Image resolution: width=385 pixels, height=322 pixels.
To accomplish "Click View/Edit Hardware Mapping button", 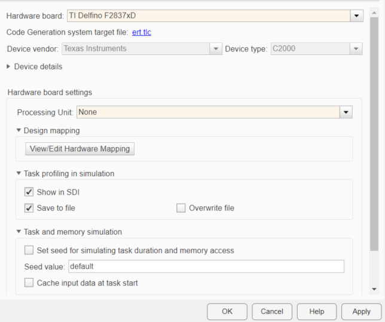I will click(x=80, y=149).
